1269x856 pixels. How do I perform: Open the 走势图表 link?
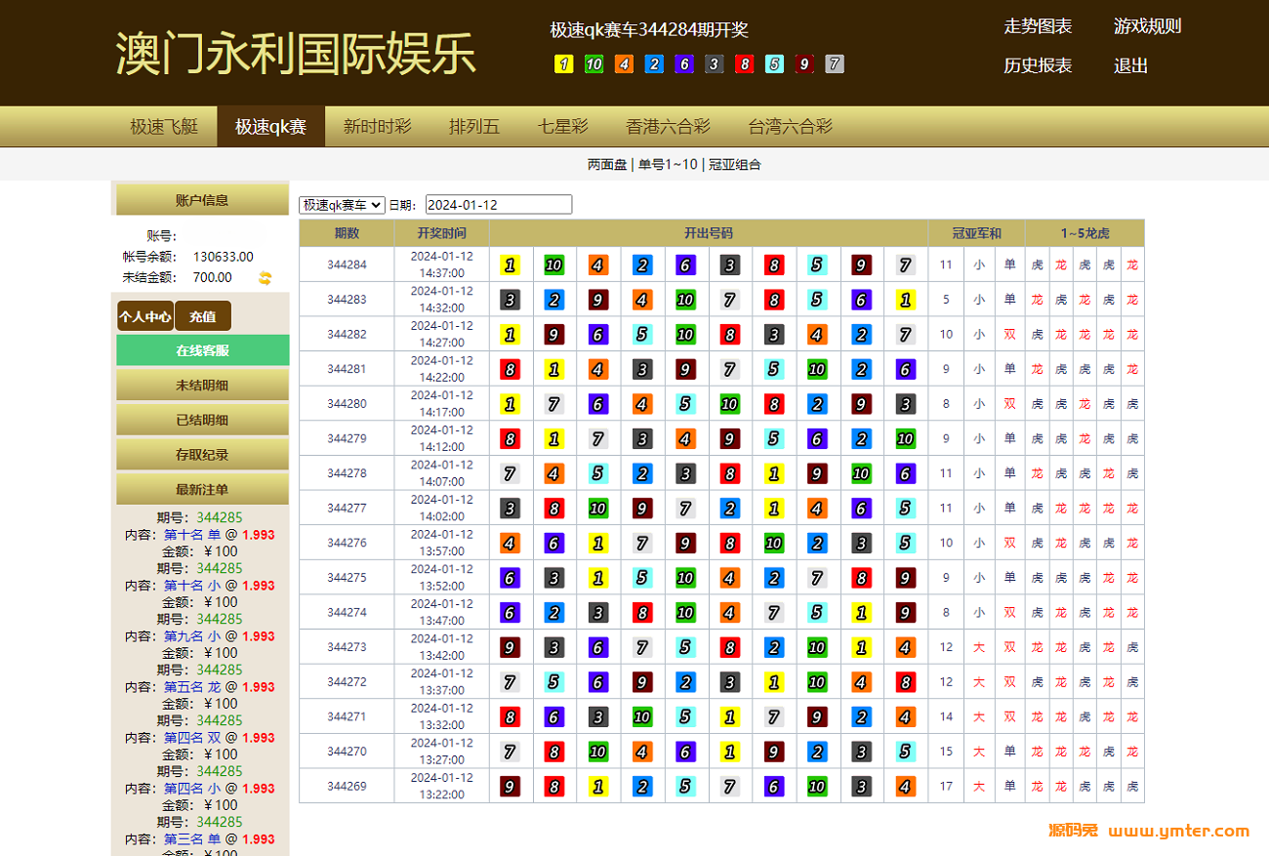pos(1038,26)
